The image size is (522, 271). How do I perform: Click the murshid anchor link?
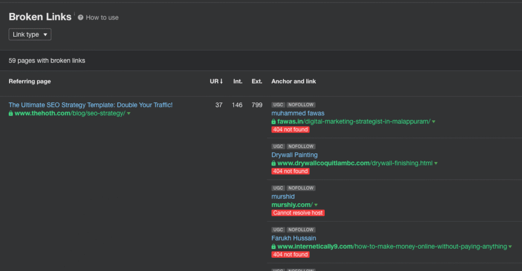(x=283, y=197)
